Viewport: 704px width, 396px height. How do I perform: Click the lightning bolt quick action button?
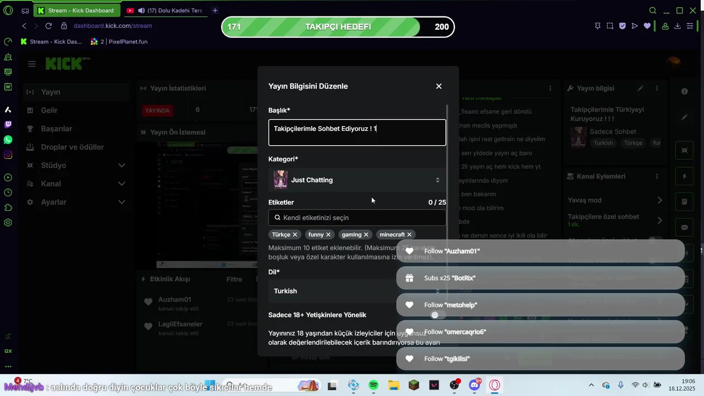(684, 177)
